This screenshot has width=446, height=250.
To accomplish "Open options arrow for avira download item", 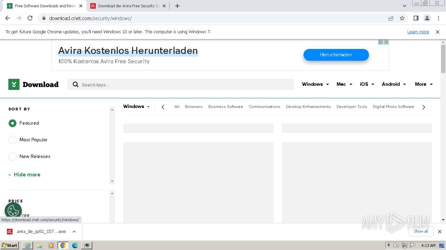I will click(74, 232).
